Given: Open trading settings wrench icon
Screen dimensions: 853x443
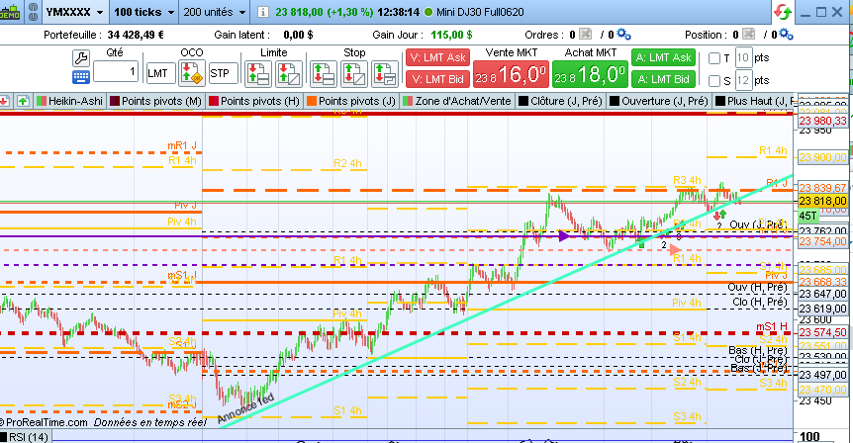Looking at the screenshot, I should pyautogui.click(x=80, y=58).
